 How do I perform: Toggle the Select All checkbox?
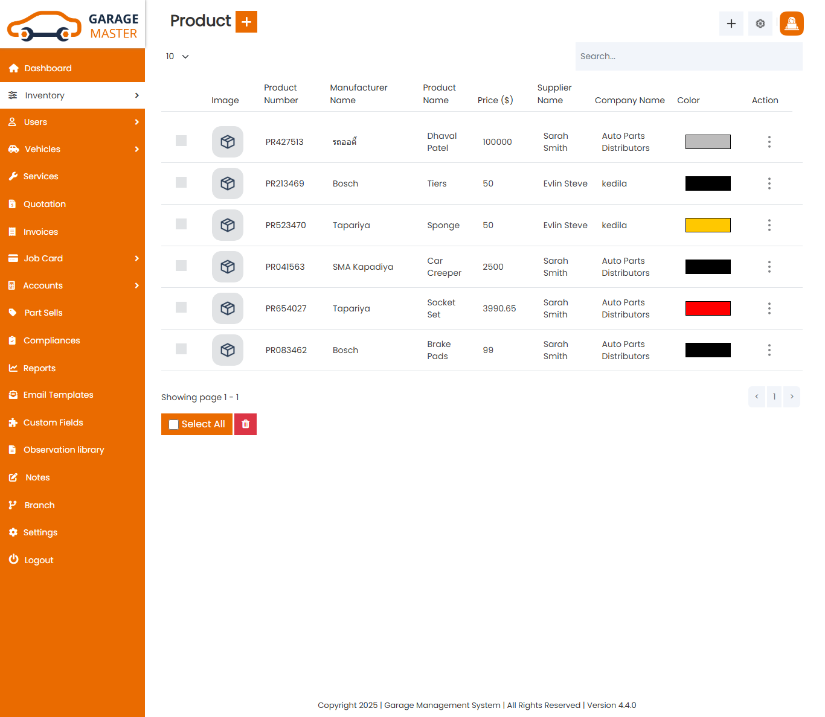174,424
